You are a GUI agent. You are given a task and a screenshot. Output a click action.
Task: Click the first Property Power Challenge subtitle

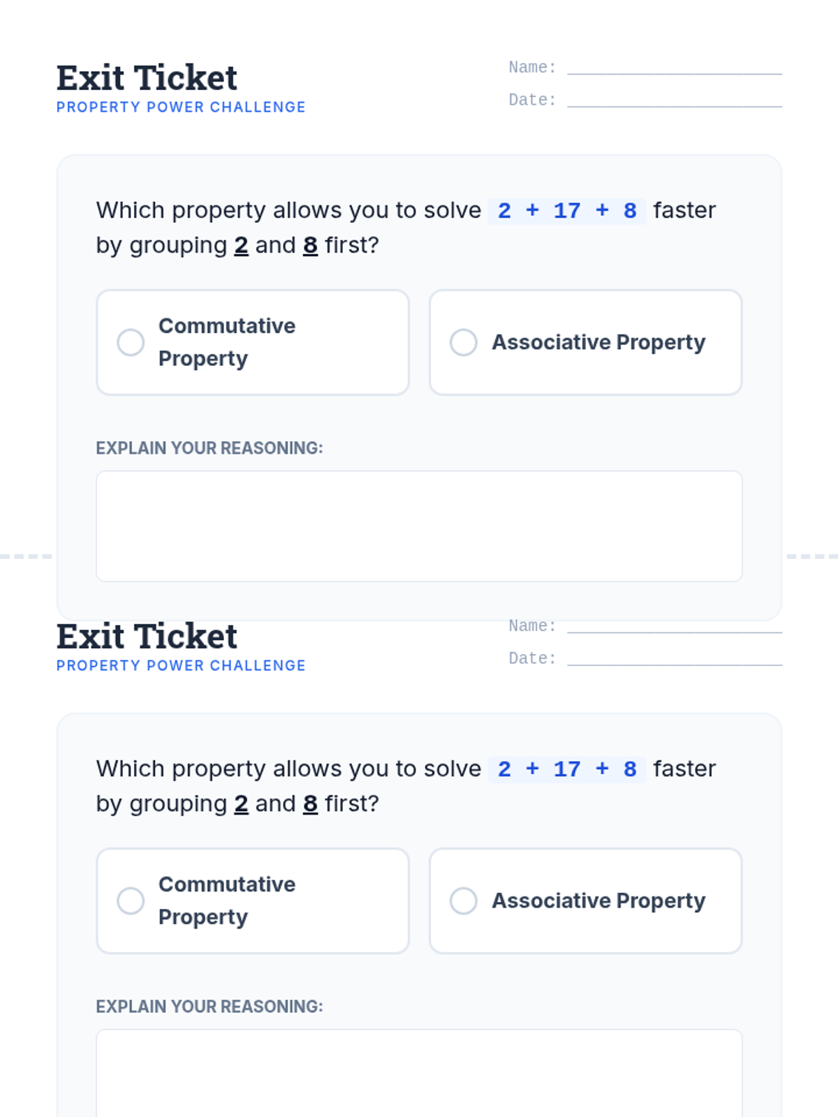[x=181, y=108]
